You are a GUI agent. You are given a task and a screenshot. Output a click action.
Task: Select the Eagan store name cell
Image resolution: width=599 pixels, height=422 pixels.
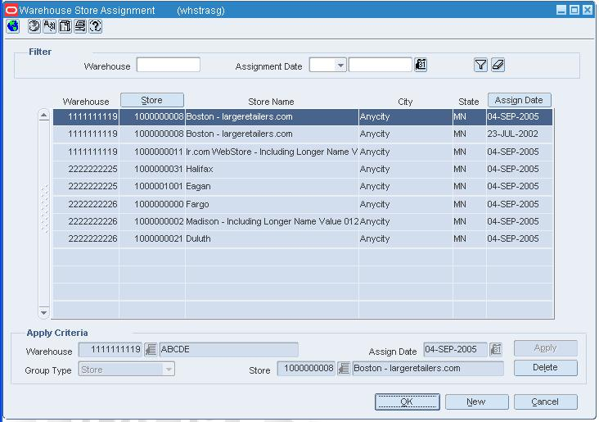[x=272, y=187]
